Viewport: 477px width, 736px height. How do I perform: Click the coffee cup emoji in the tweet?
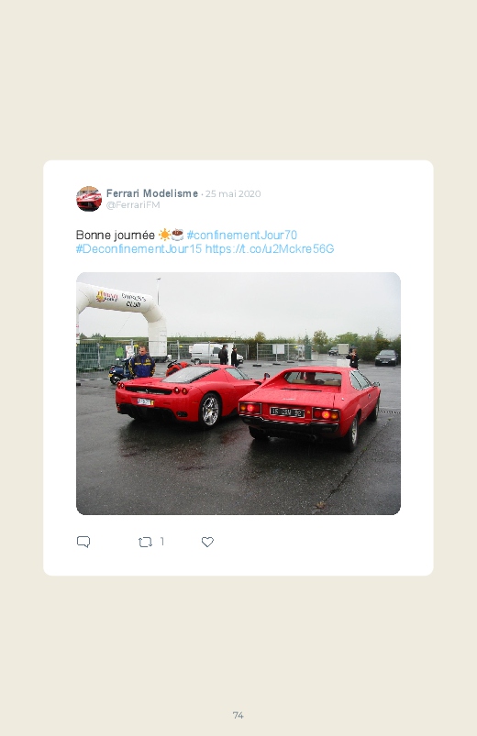point(177,235)
